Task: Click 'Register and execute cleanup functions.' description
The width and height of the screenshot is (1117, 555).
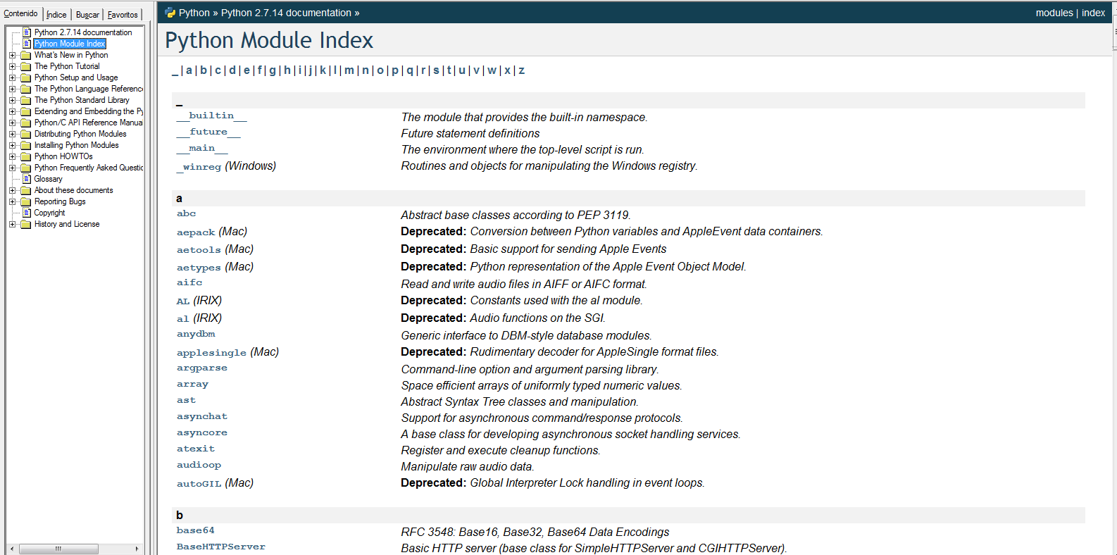Action: tap(501, 450)
